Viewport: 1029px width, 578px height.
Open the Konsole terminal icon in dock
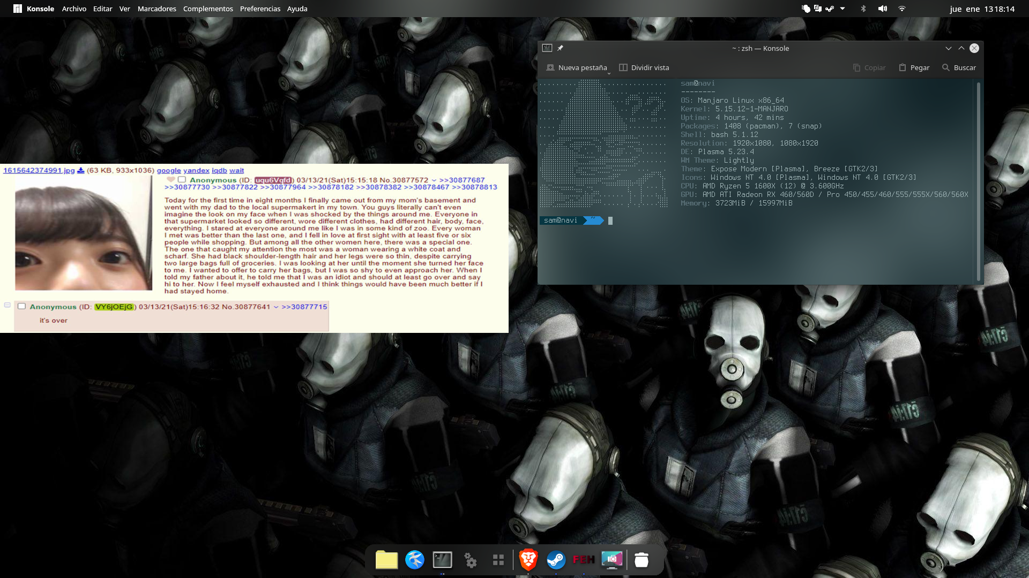(442, 560)
